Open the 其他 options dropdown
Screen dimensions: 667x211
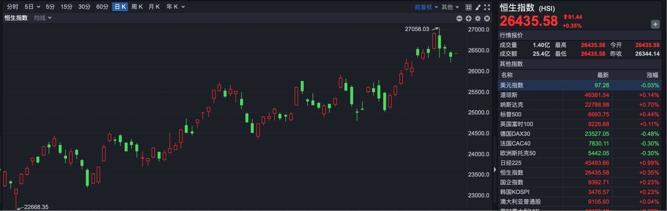450,7
